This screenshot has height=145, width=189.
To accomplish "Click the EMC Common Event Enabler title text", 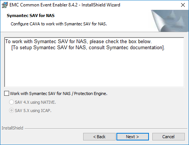I will pos(65,5).
